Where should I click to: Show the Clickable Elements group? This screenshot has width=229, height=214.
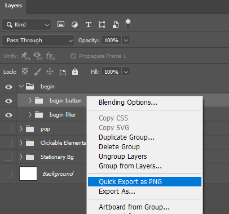coord(8,143)
